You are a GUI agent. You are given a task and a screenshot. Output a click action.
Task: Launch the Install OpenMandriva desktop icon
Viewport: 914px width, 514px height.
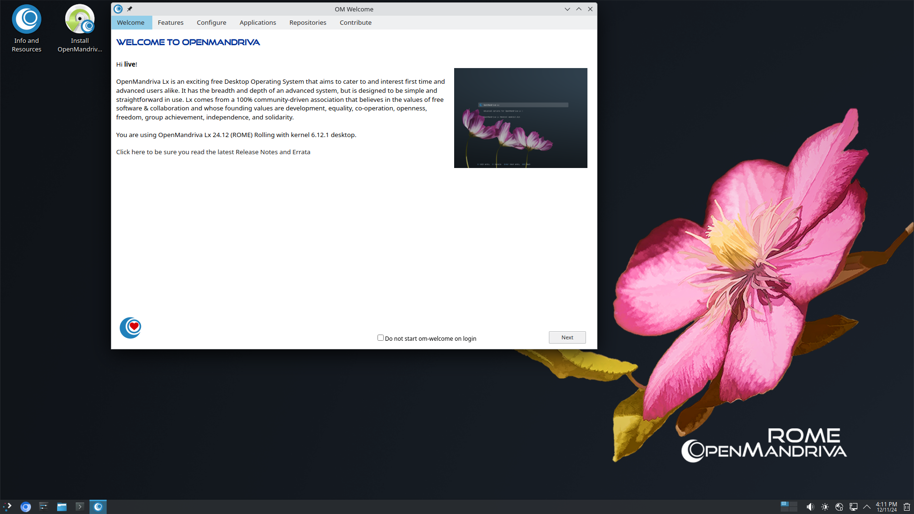point(79,29)
